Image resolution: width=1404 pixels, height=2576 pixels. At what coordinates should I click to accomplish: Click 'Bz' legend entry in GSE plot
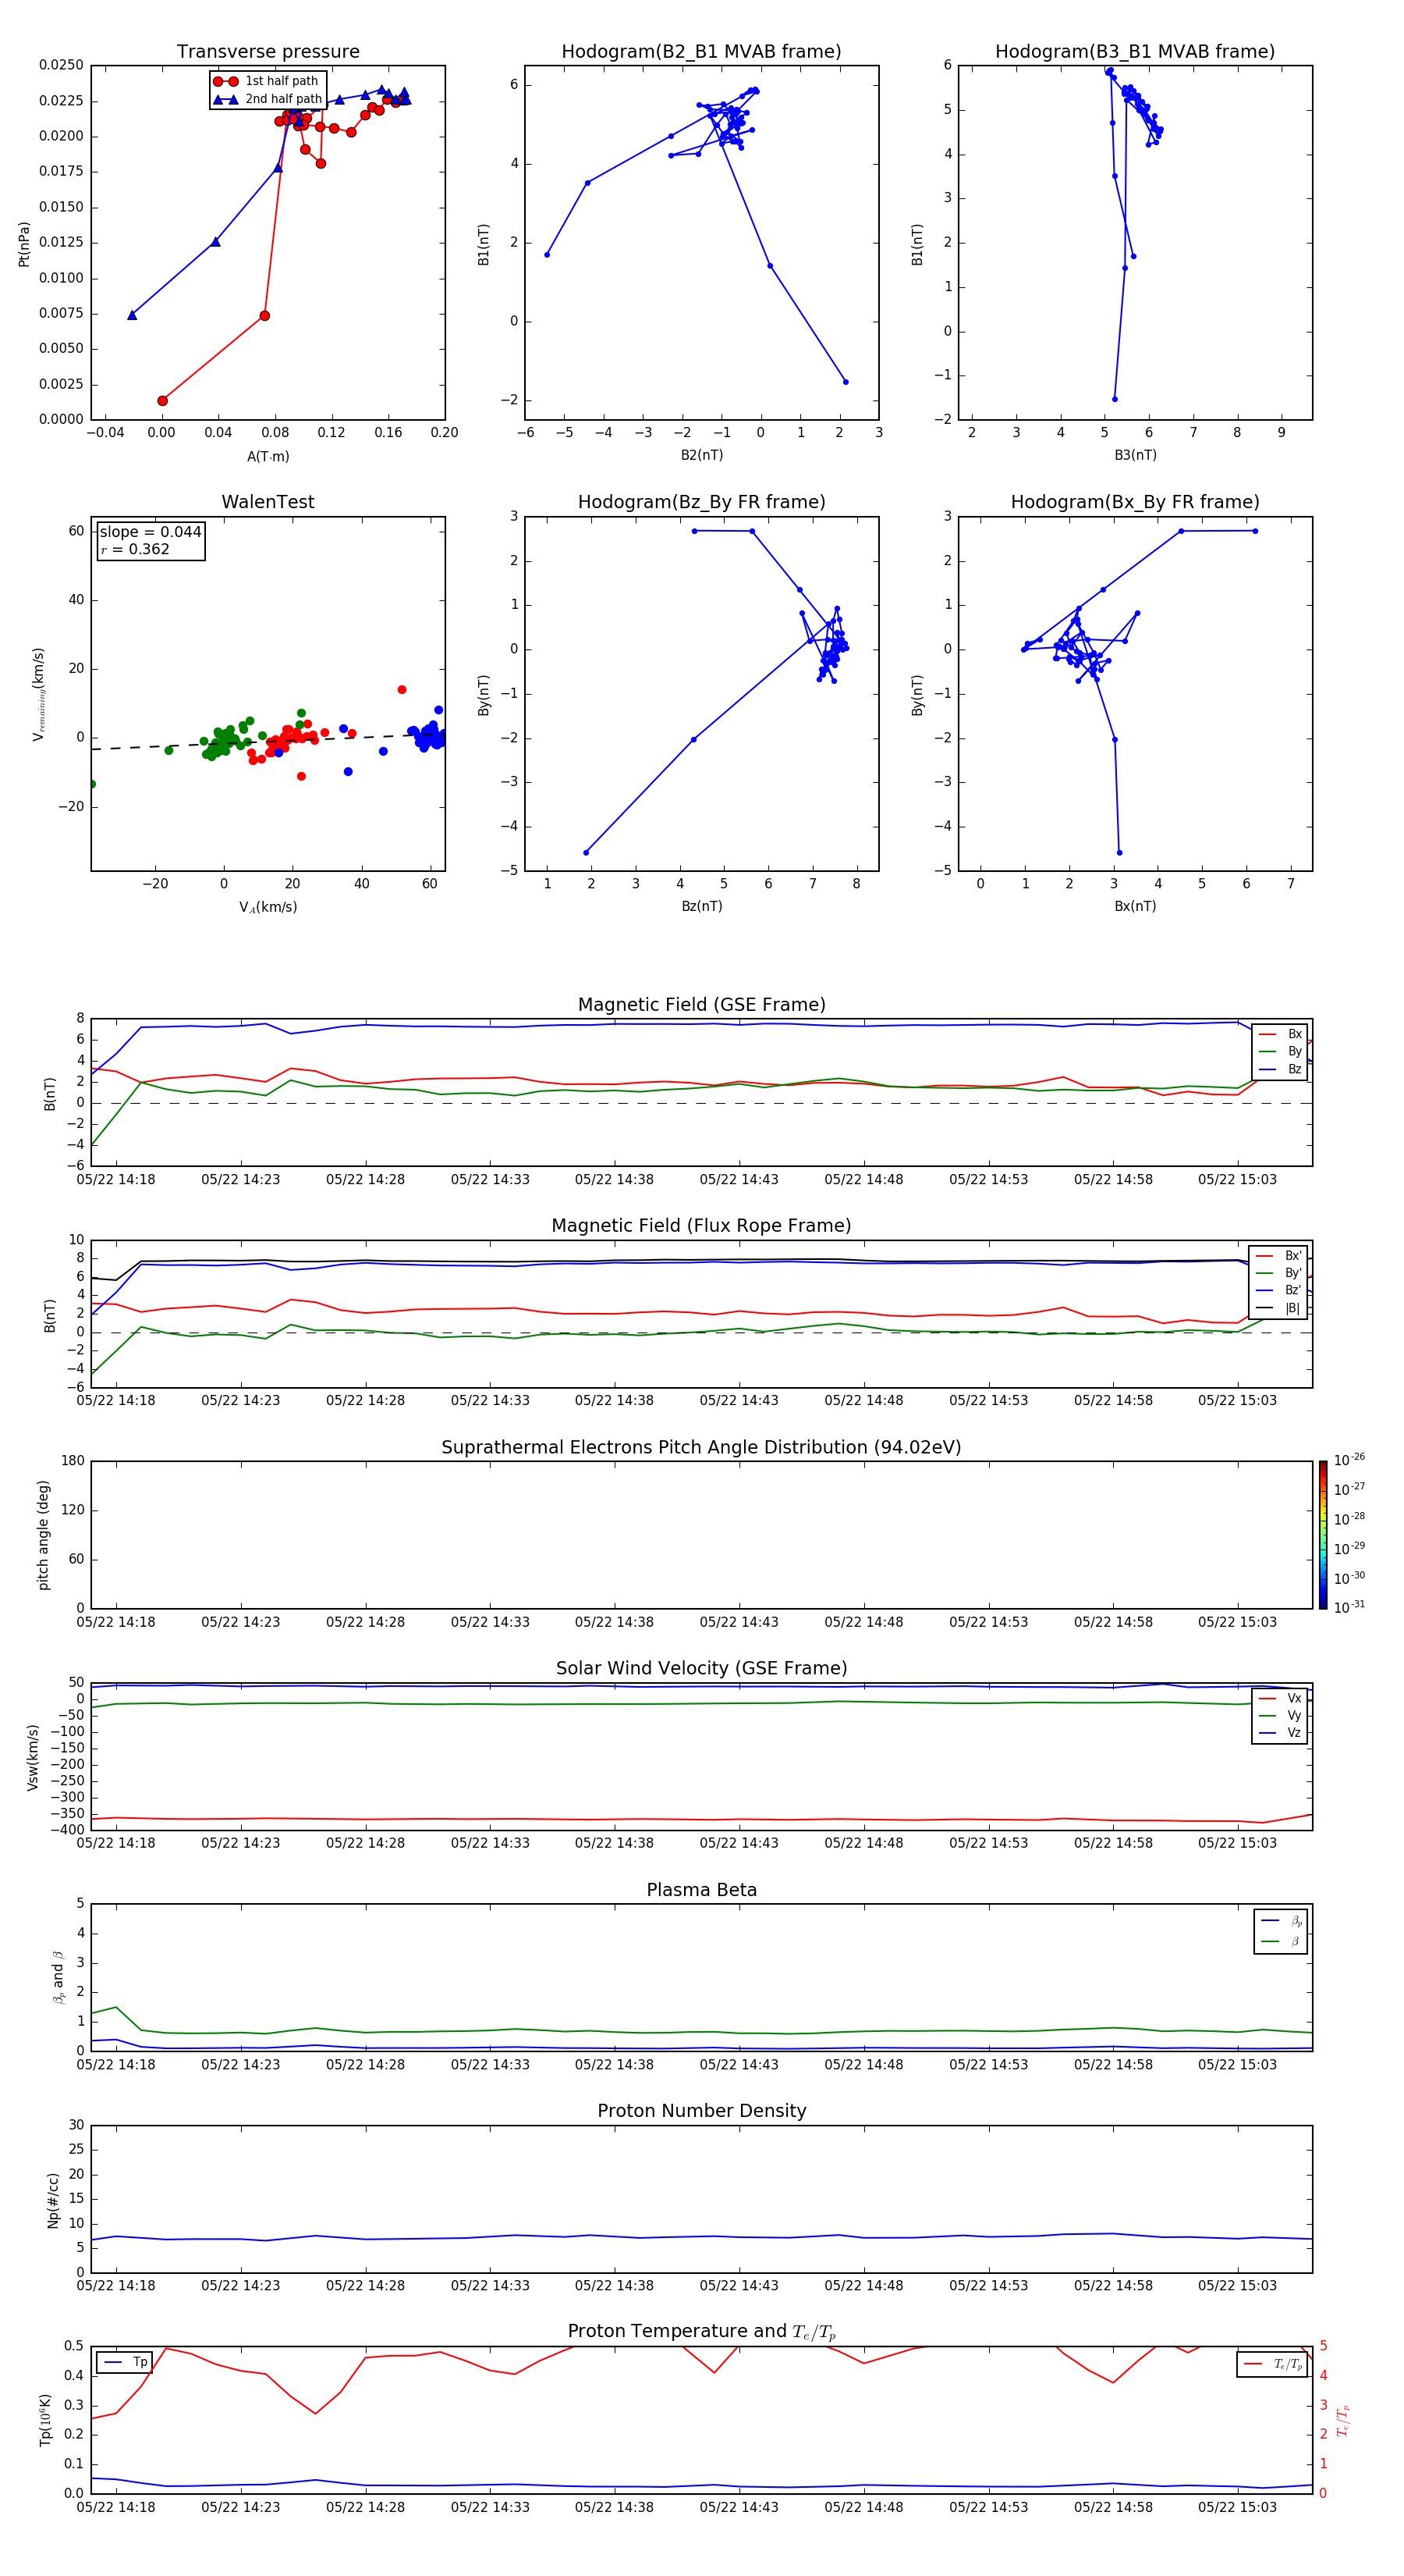coord(1280,1069)
